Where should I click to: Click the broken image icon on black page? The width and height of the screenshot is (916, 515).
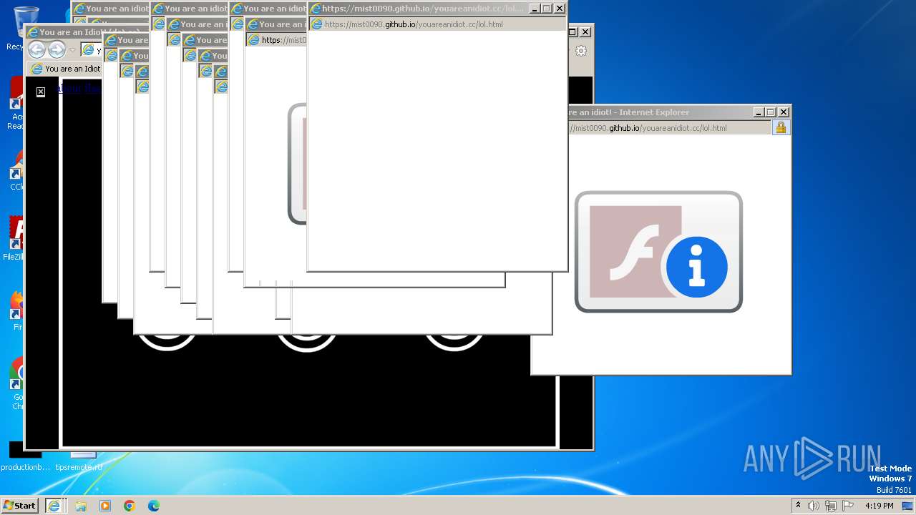41,92
